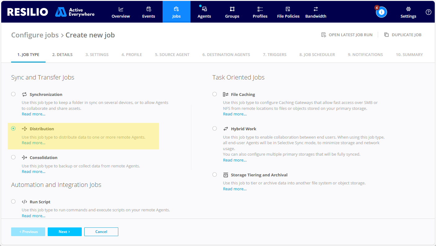Screen dimensions: 436x246
Task: Click the Events icon in the navigation bar
Action: [x=148, y=12]
